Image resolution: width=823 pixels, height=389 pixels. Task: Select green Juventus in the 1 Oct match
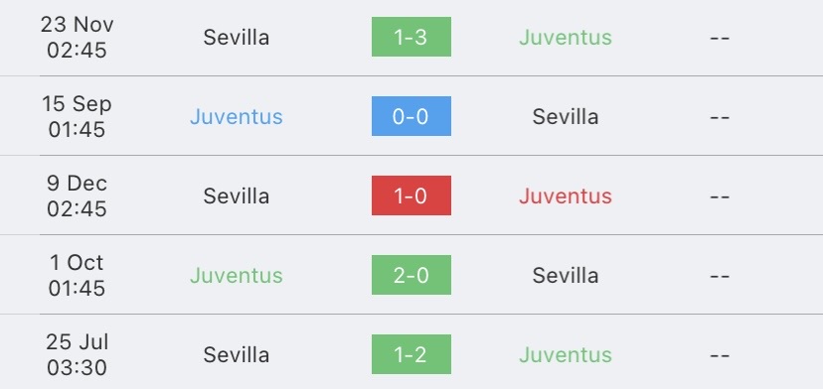[x=237, y=275]
